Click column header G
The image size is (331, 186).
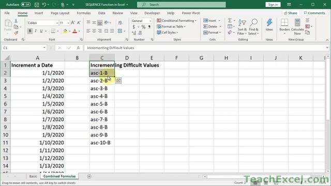point(201,58)
